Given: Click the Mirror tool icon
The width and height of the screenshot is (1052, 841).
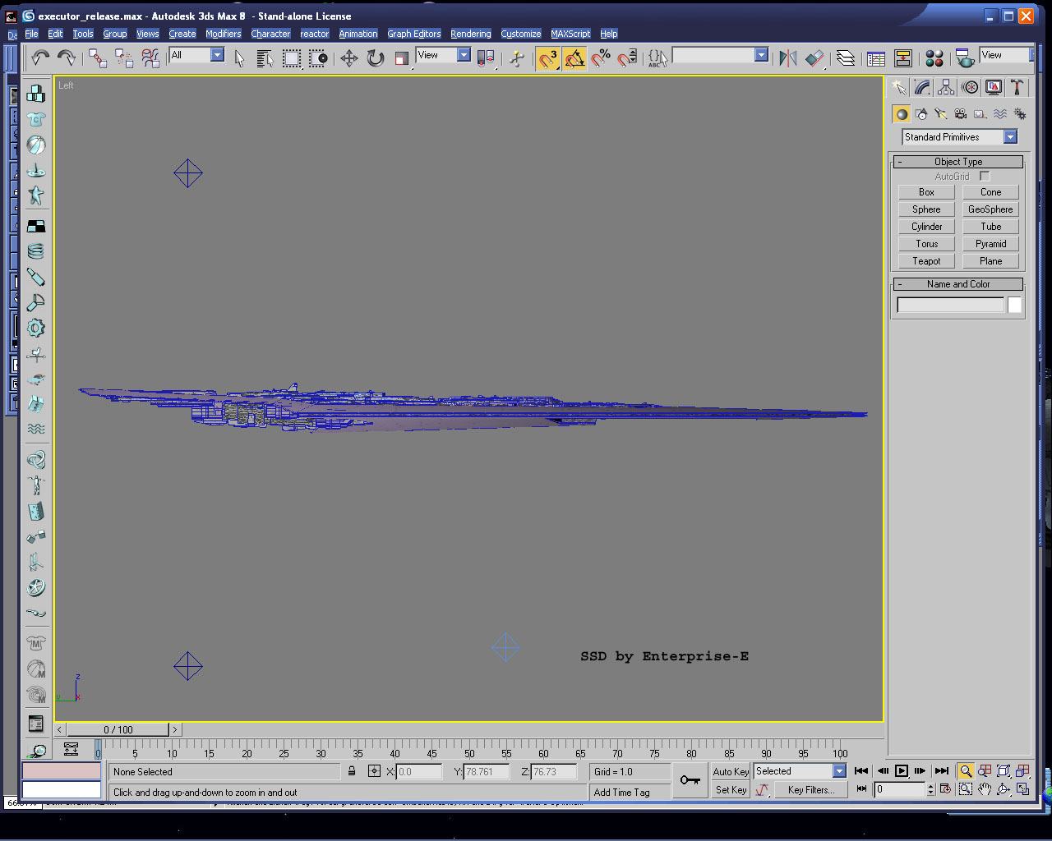Looking at the screenshot, I should tap(788, 57).
